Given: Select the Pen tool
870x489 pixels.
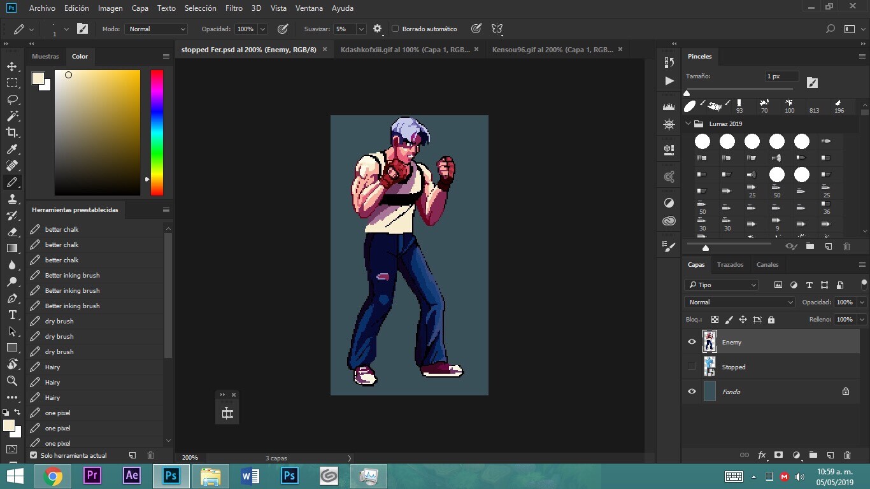Looking at the screenshot, I should click(12, 298).
